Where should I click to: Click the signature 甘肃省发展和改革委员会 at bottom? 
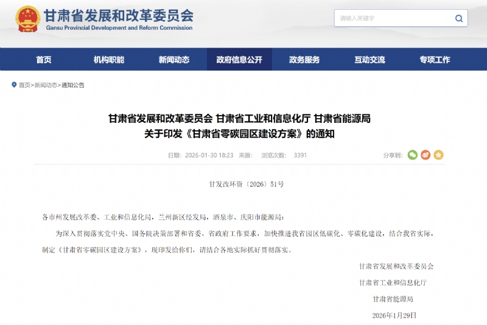[x=396, y=267]
